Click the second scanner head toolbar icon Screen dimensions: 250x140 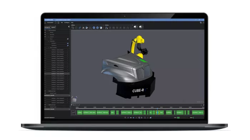[140, 27]
